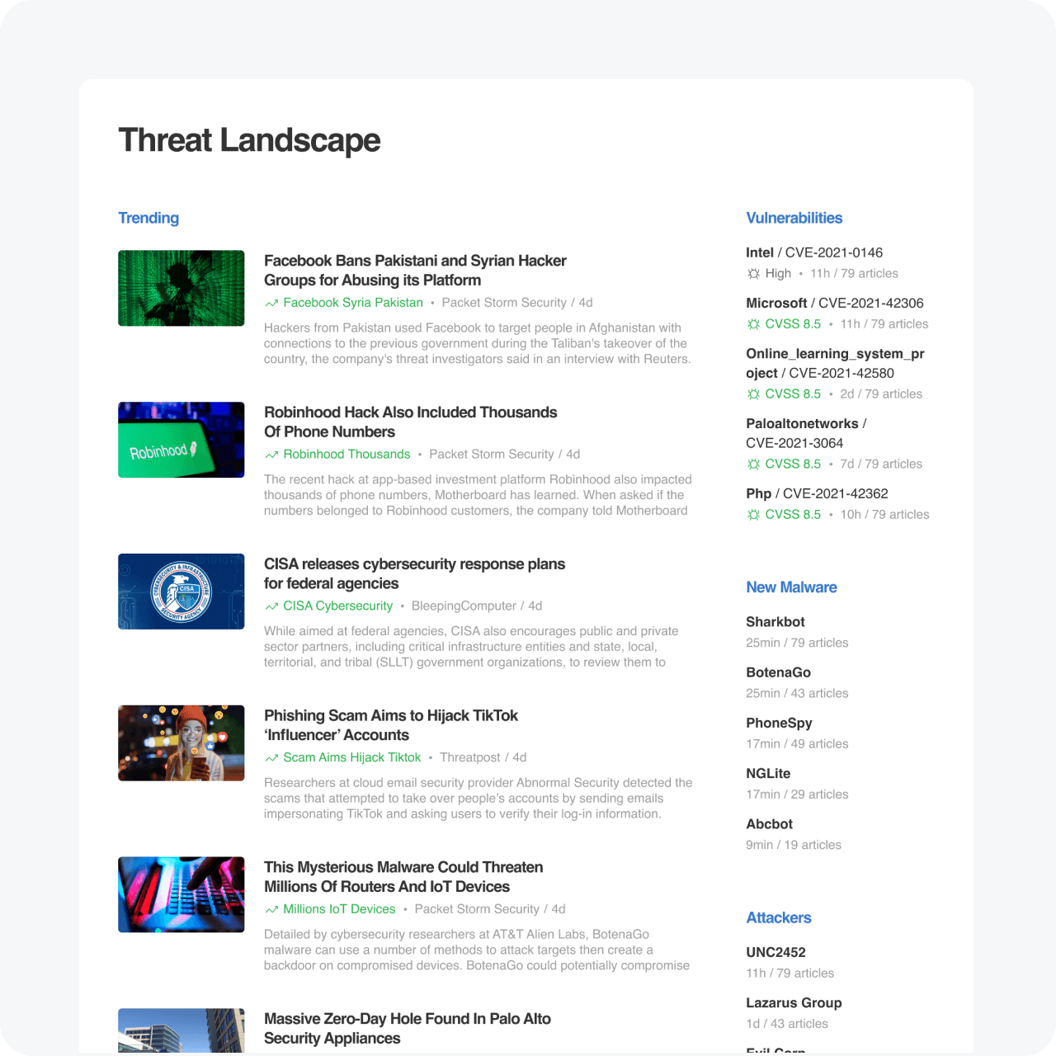The height and width of the screenshot is (1056, 1056).
Task: Click the 17min / 49 articles text under PhoneSpy
Action: coord(797,743)
